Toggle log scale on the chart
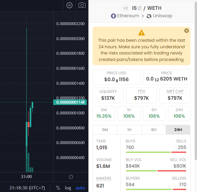 [x=68, y=188]
